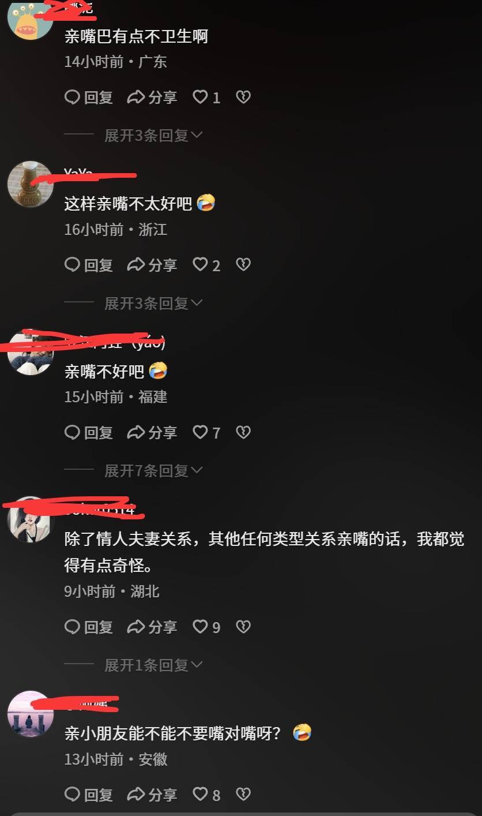Dislike the comment from Guangdong
Viewport: 482px width, 816px height.
coord(243,98)
